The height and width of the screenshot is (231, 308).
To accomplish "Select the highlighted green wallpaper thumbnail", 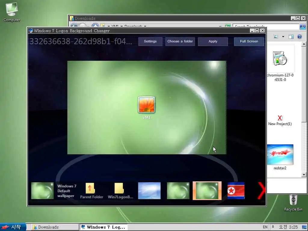I will tap(207, 191).
